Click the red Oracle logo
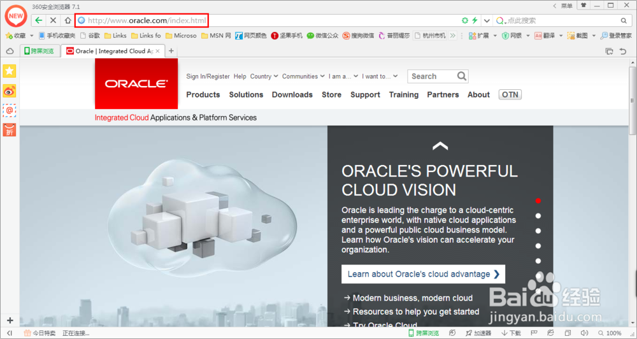637x339 pixels. 136,83
